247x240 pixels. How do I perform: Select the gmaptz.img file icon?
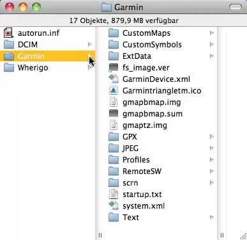(114, 125)
